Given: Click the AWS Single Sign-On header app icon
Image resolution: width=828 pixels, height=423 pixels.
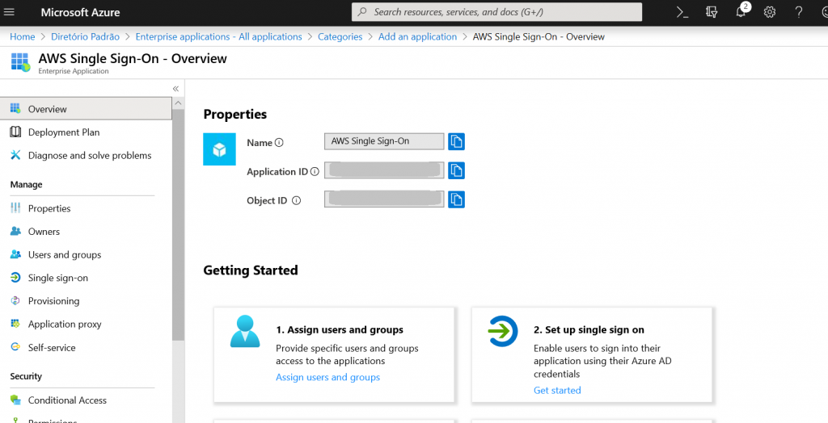Looking at the screenshot, I should coord(20,62).
